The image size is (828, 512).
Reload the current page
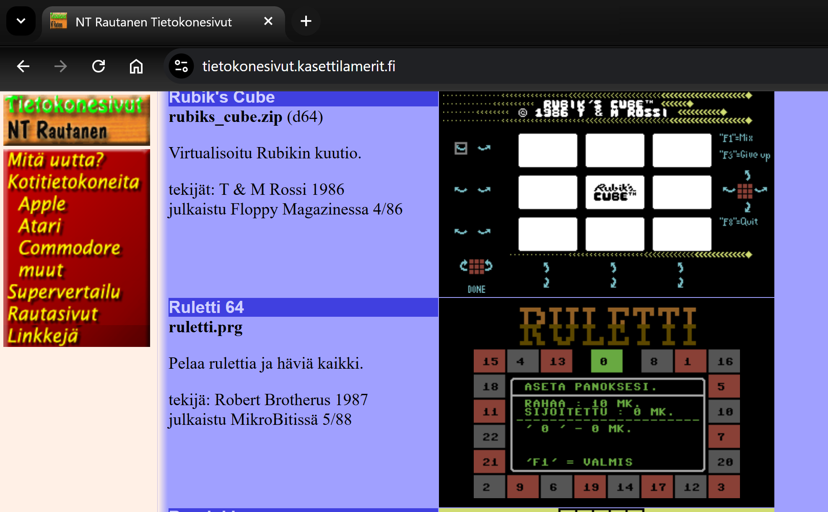coord(99,66)
